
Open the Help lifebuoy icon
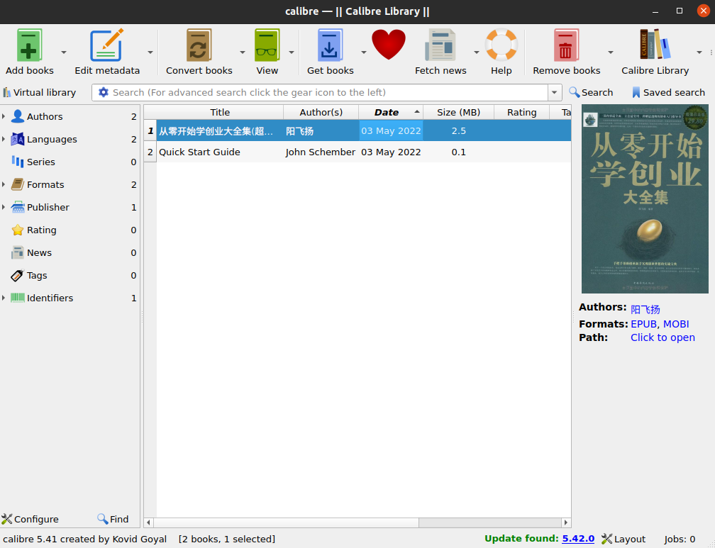point(501,45)
